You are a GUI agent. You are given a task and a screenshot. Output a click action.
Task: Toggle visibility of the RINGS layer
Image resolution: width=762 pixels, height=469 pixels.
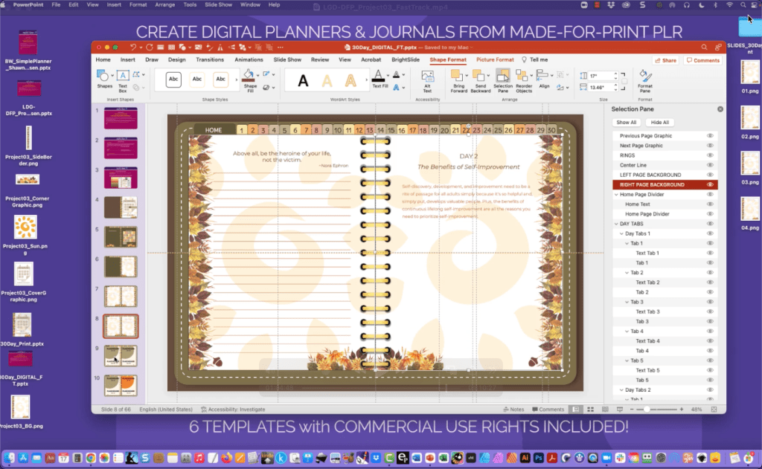tap(711, 155)
